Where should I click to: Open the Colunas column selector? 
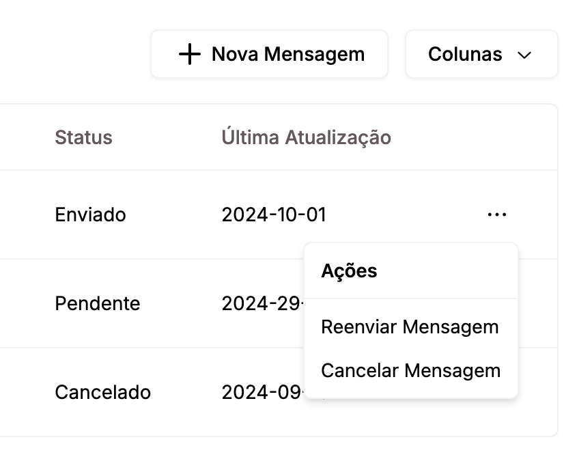(481, 54)
